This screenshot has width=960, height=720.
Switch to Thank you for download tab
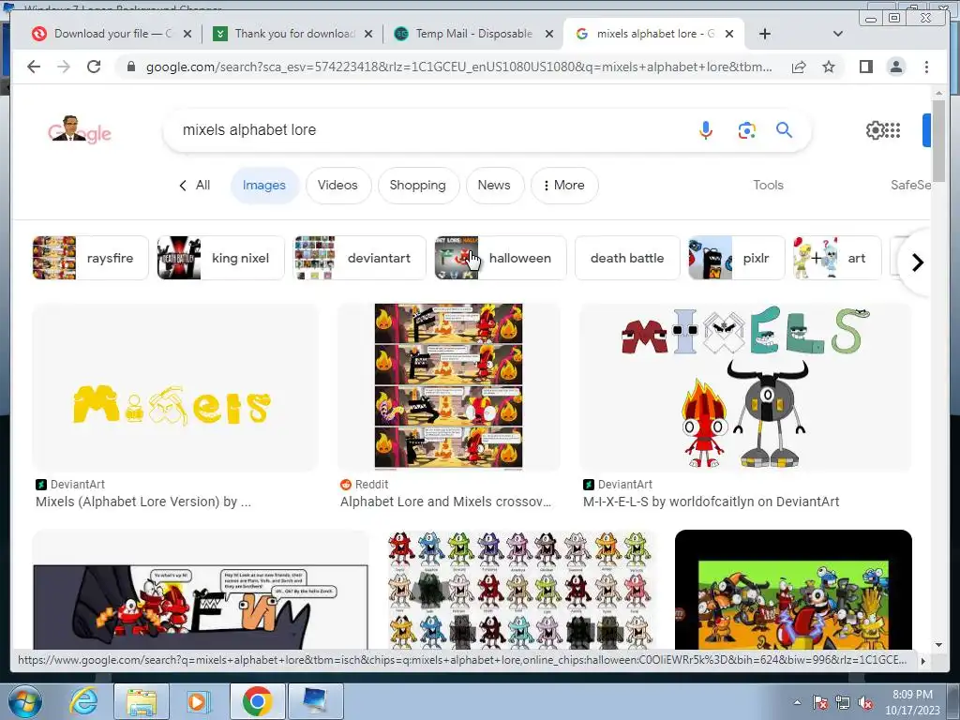click(x=292, y=34)
